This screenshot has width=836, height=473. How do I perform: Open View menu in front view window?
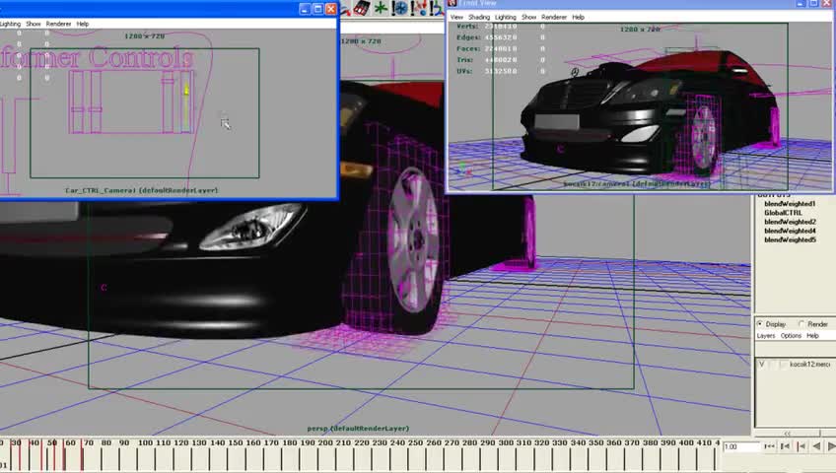click(x=456, y=17)
